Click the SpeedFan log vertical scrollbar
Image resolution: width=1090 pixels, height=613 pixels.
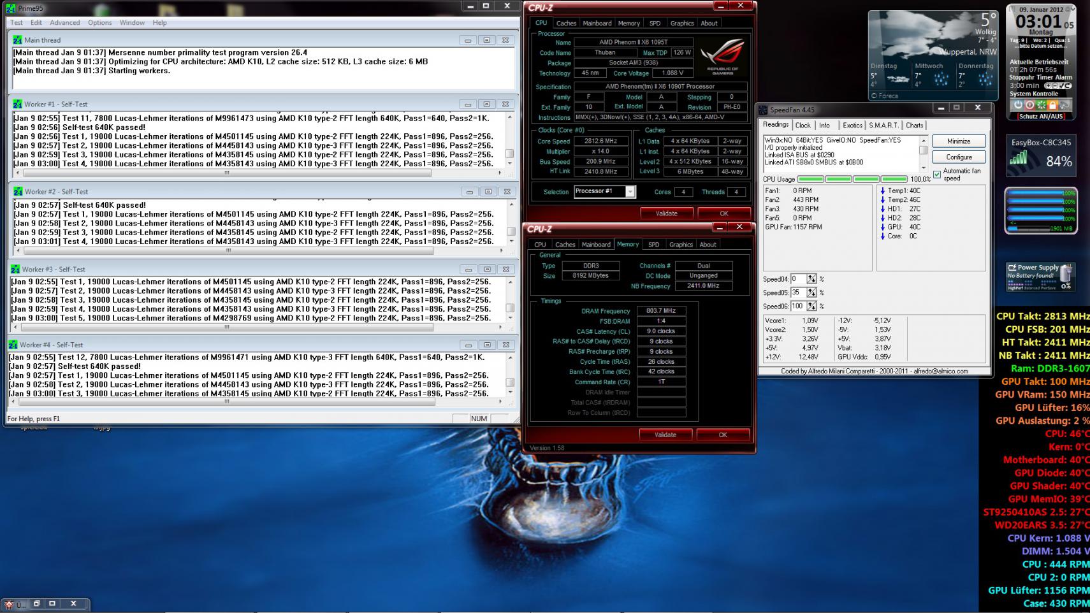click(x=922, y=153)
